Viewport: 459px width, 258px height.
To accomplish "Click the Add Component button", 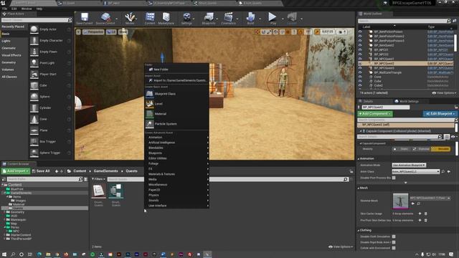I will point(374,113).
